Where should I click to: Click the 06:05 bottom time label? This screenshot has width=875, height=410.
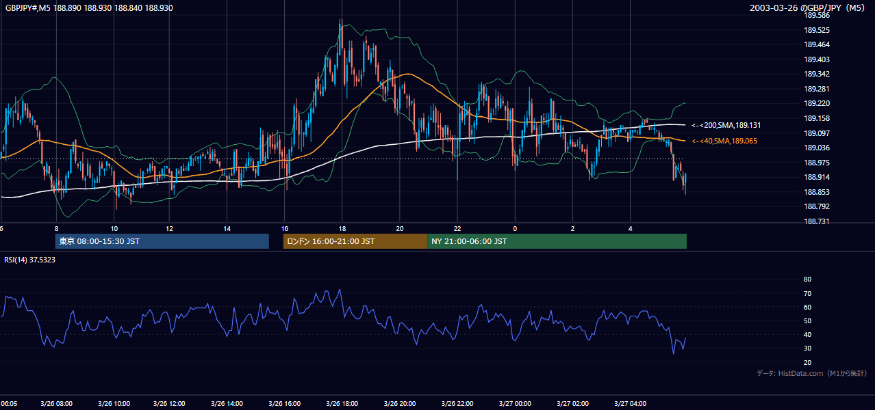[x=9, y=403]
